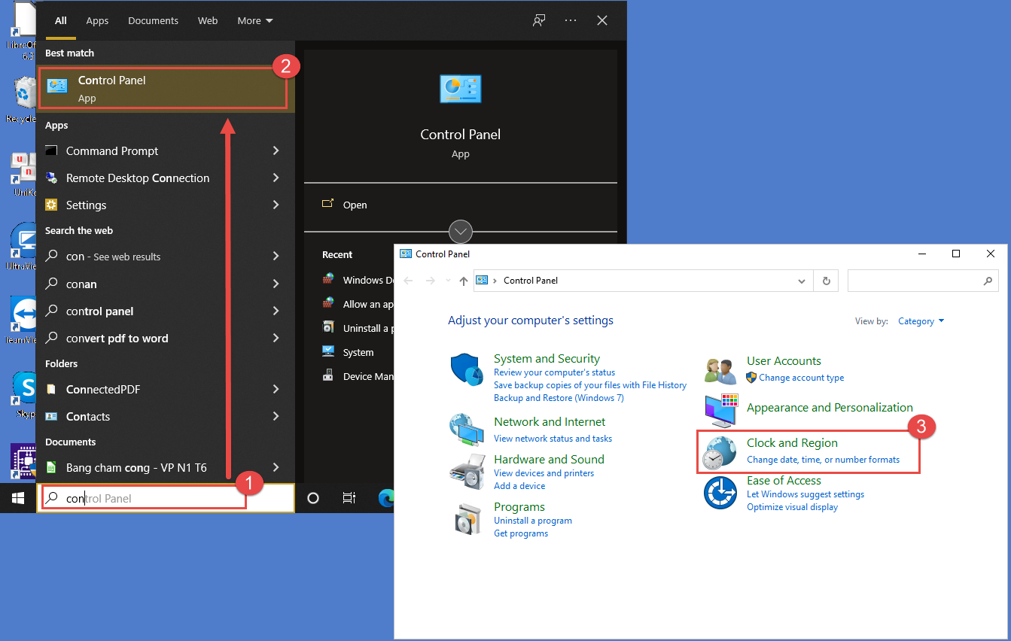Select the All search tab
Screen dimensions: 1011x641
click(x=61, y=20)
